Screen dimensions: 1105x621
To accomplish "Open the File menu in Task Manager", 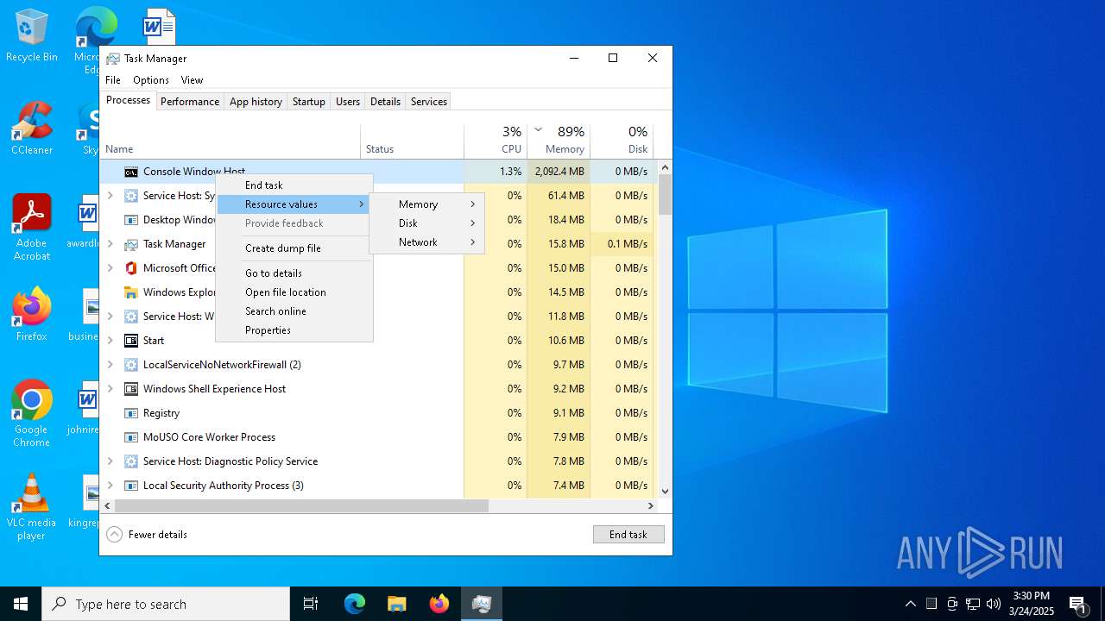I will (x=113, y=80).
